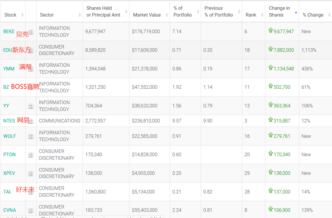Screen dimensions: 332x218
Task: Sort by % of Portfolio header
Action: click(x=182, y=12)
